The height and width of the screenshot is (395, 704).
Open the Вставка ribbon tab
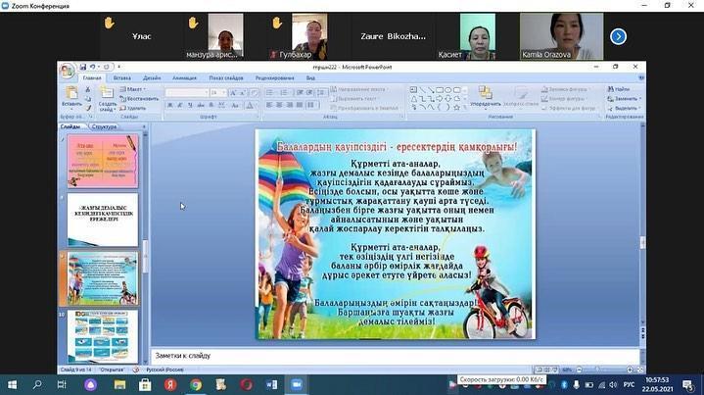click(121, 77)
